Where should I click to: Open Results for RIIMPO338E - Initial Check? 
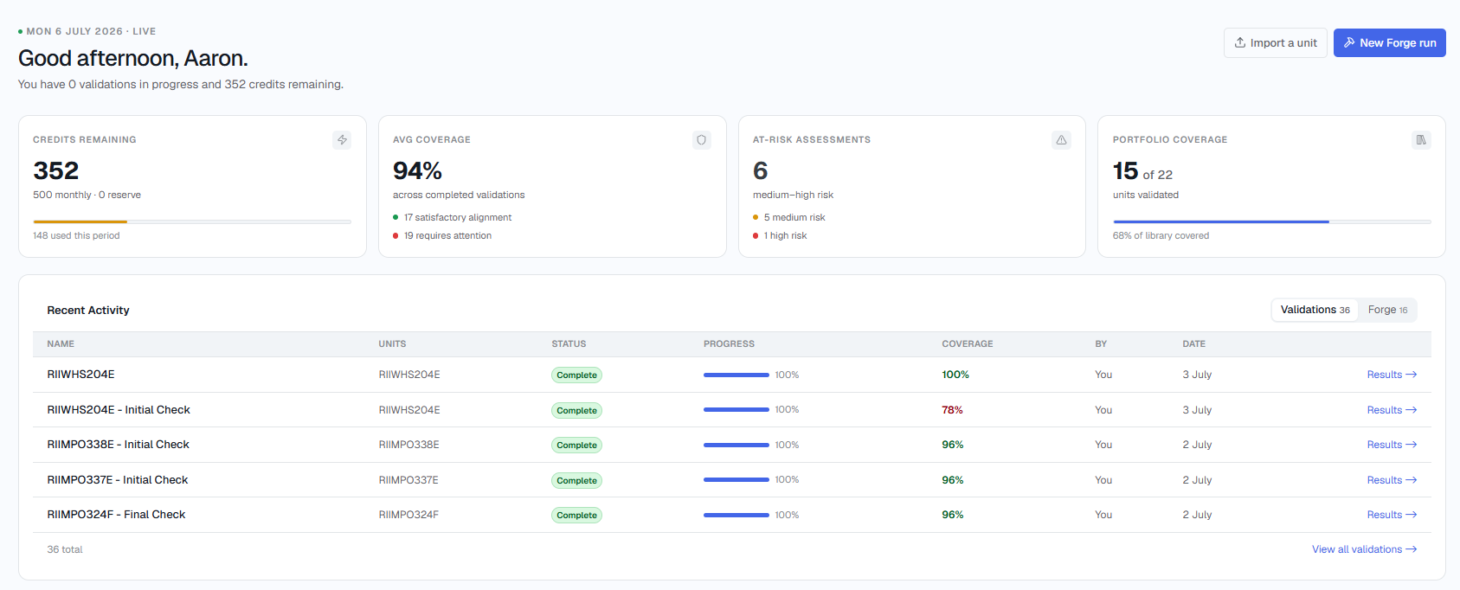[1392, 445]
